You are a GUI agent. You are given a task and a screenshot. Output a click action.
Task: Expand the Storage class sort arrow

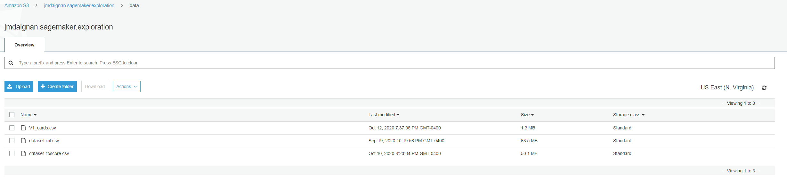(643, 115)
